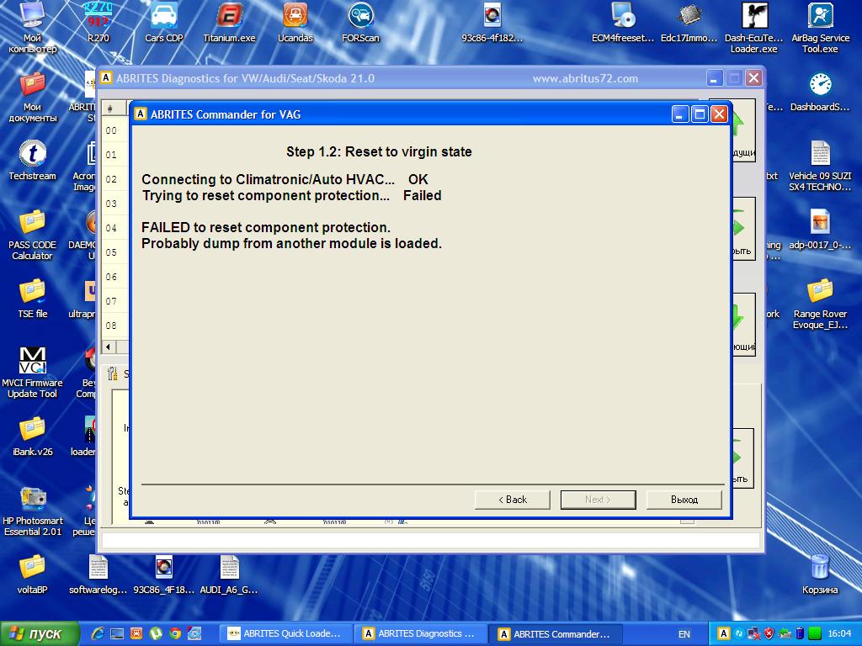Launch MVCI Firmware Update Tool
The width and height of the screenshot is (862, 646).
tap(33, 373)
